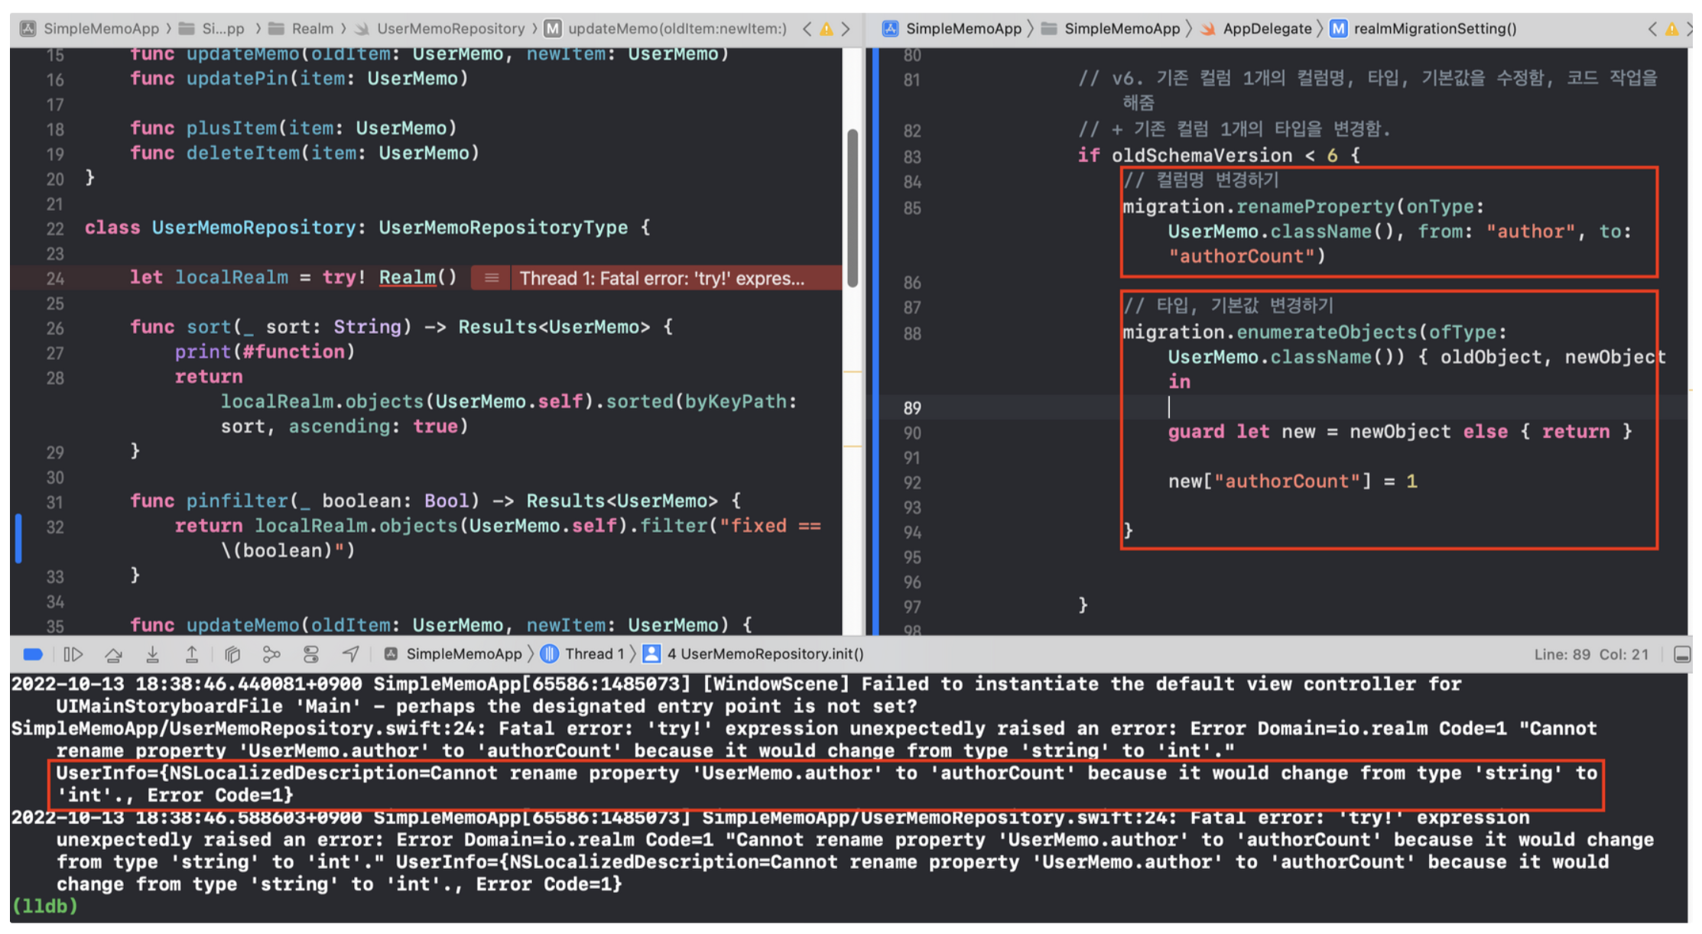
Task: Open the Si...pp folder crumb
Action: [212, 29]
